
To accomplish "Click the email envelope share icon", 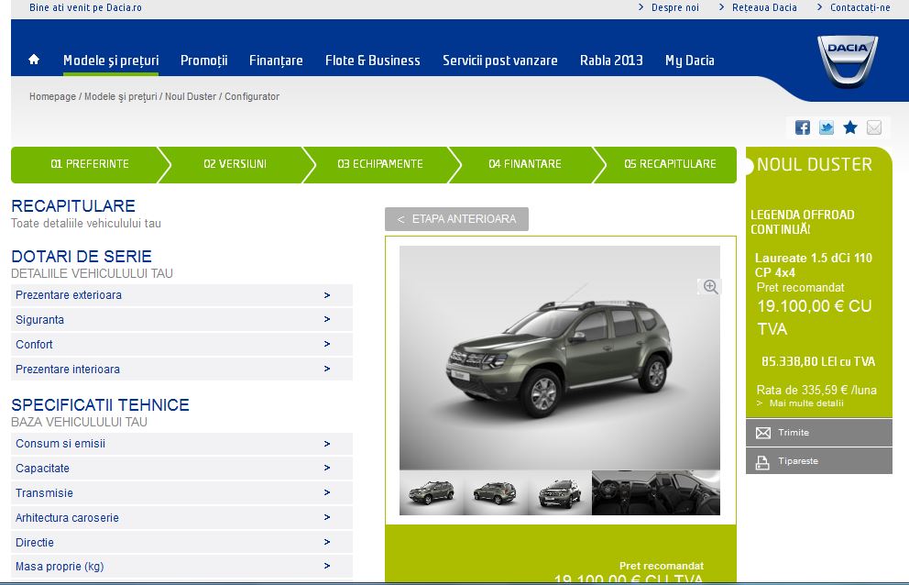I will tap(873, 127).
